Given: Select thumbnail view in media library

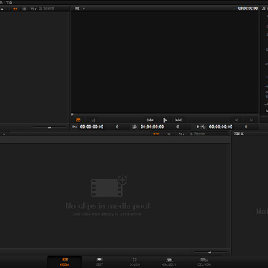Looking at the screenshot, I should coord(15,9).
